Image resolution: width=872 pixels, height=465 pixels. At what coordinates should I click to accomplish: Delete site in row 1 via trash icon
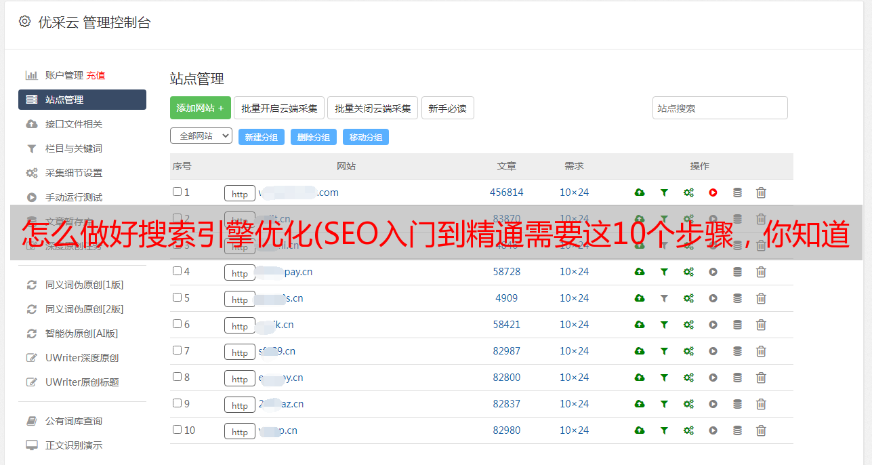(761, 193)
